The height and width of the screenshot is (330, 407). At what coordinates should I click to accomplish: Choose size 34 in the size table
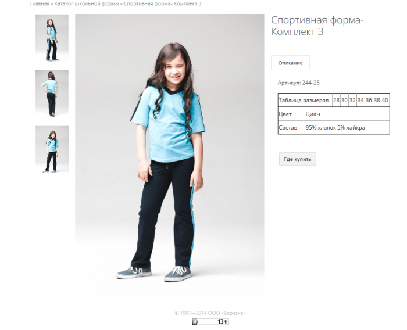360,100
